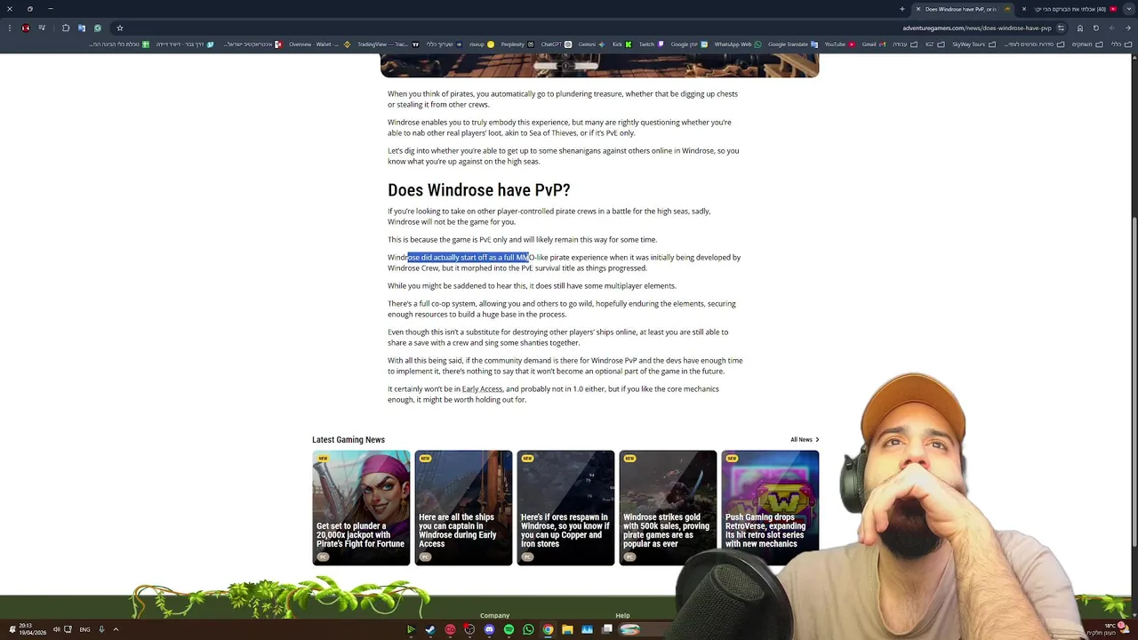Expand the SkyWay Tours bookmark folder
The image size is (1138, 640).
[x=974, y=44]
